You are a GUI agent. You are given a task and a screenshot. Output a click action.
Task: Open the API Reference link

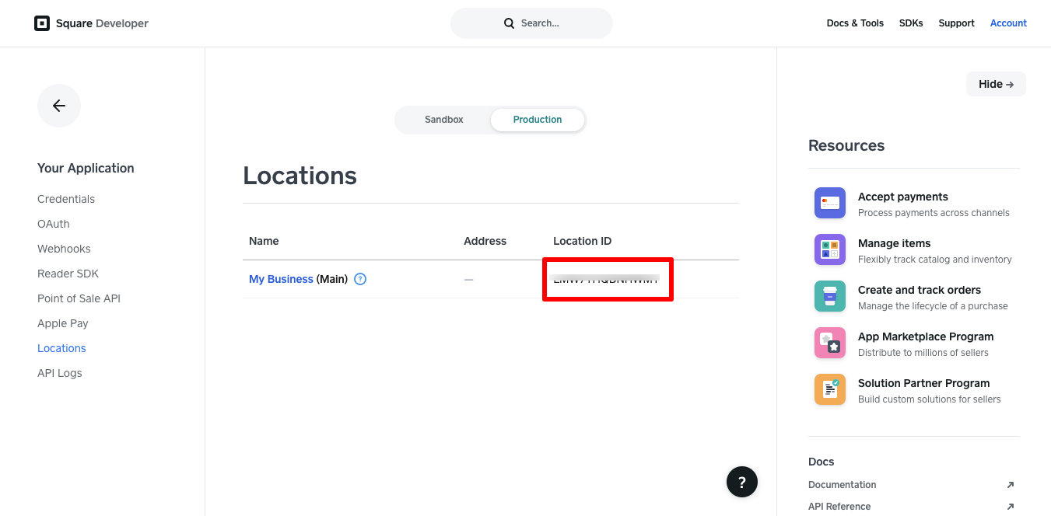coord(839,507)
